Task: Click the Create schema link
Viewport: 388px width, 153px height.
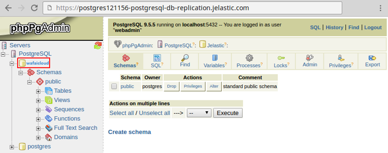Action: [130, 132]
